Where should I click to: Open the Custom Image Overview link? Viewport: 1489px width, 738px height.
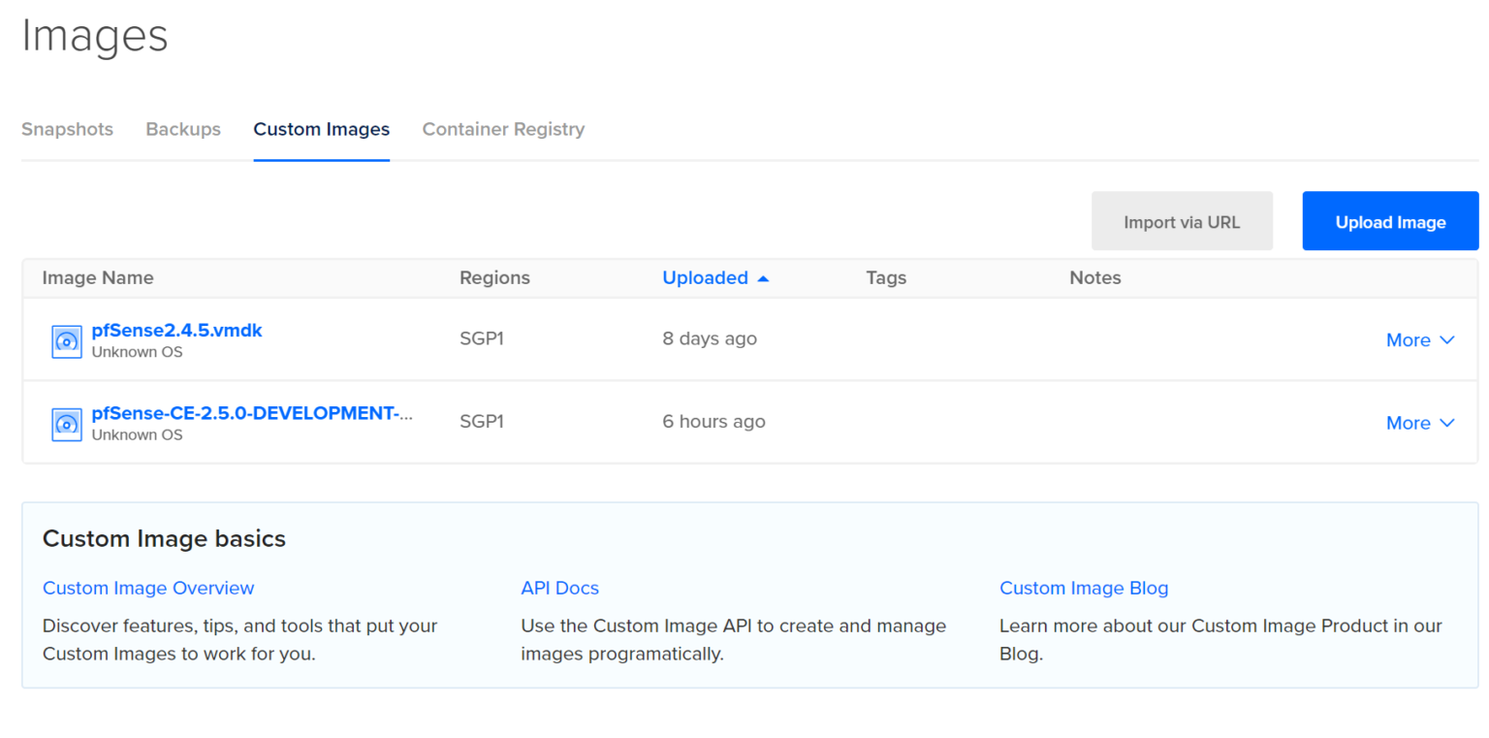click(x=148, y=588)
